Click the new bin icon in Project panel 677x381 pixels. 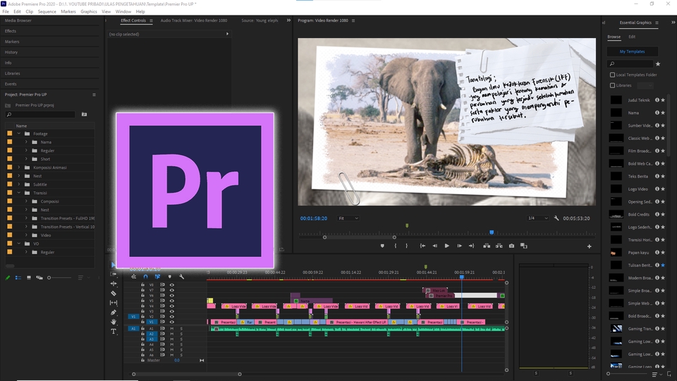pos(84,114)
